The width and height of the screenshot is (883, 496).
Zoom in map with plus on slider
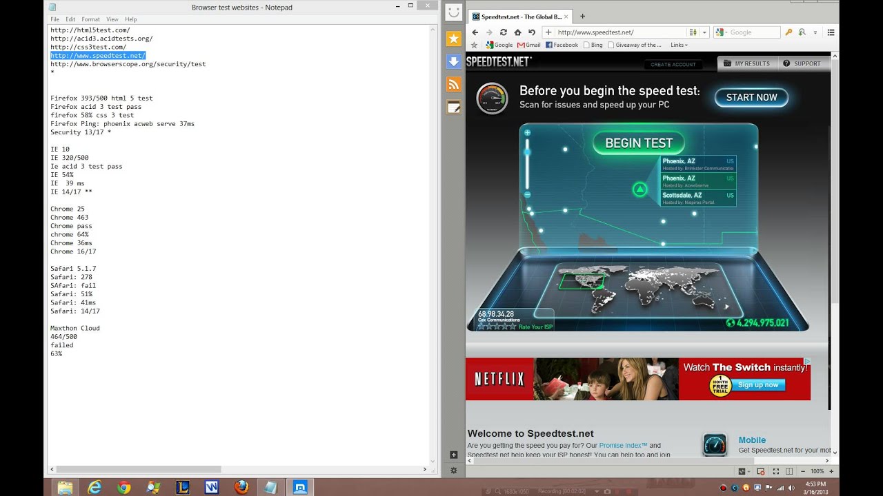click(527, 132)
